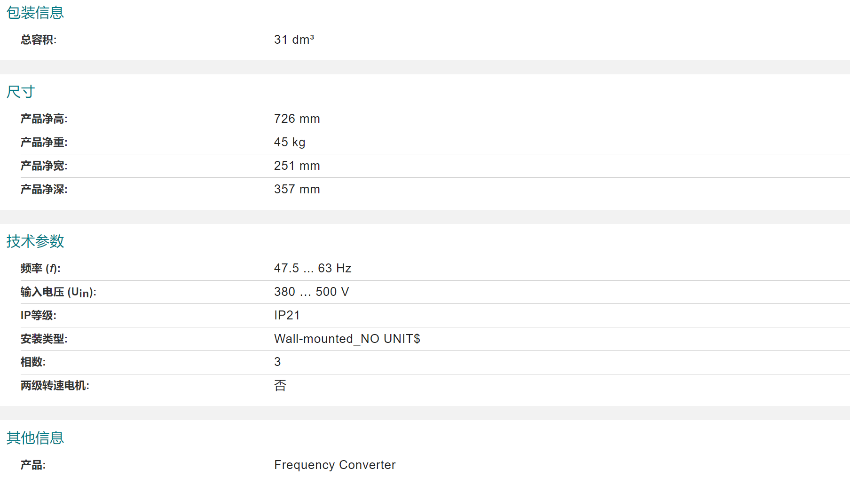Click the 357 mm depth value
The width and height of the screenshot is (850, 485).
[297, 189]
